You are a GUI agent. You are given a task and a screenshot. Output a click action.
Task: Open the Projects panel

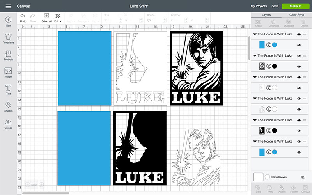pos(8,55)
